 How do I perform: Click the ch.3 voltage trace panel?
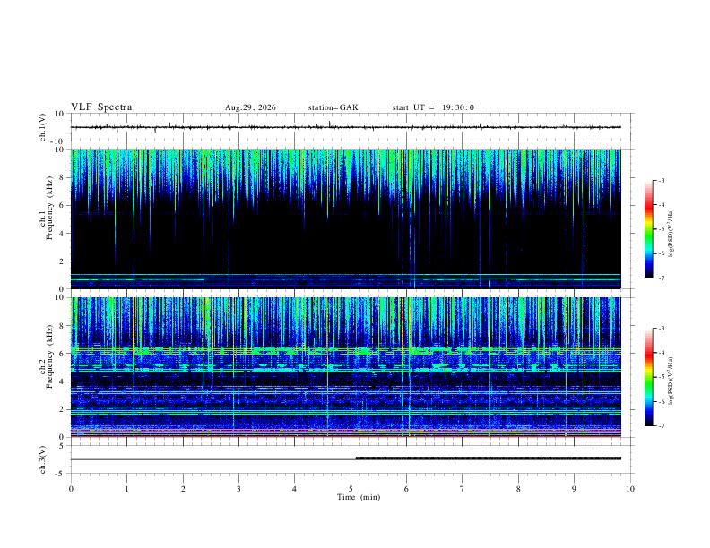(x=345, y=459)
